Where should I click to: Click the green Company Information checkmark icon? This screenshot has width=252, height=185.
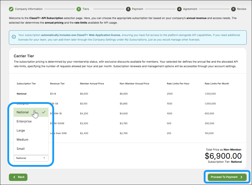11,9
